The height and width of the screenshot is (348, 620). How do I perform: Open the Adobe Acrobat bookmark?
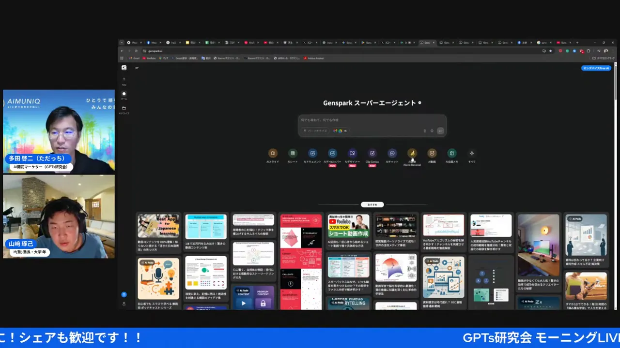(x=313, y=58)
